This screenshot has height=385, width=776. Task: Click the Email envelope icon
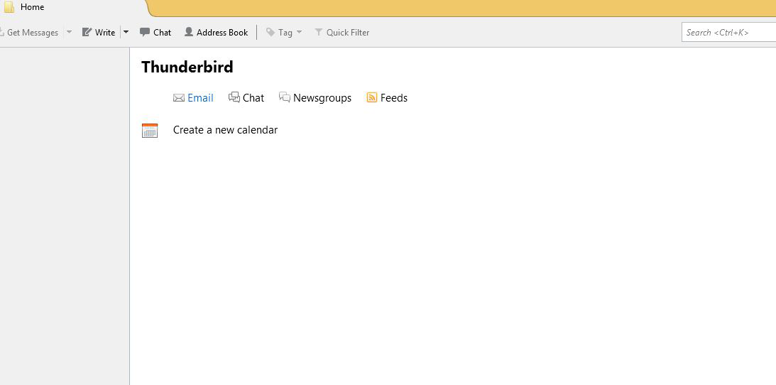click(179, 98)
